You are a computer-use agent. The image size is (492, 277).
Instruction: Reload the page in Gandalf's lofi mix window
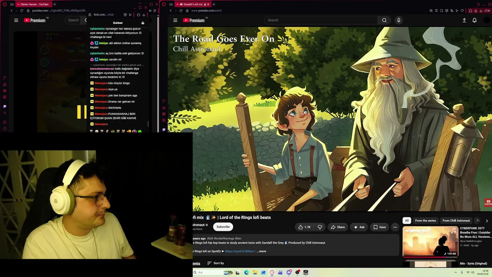click(181, 10)
